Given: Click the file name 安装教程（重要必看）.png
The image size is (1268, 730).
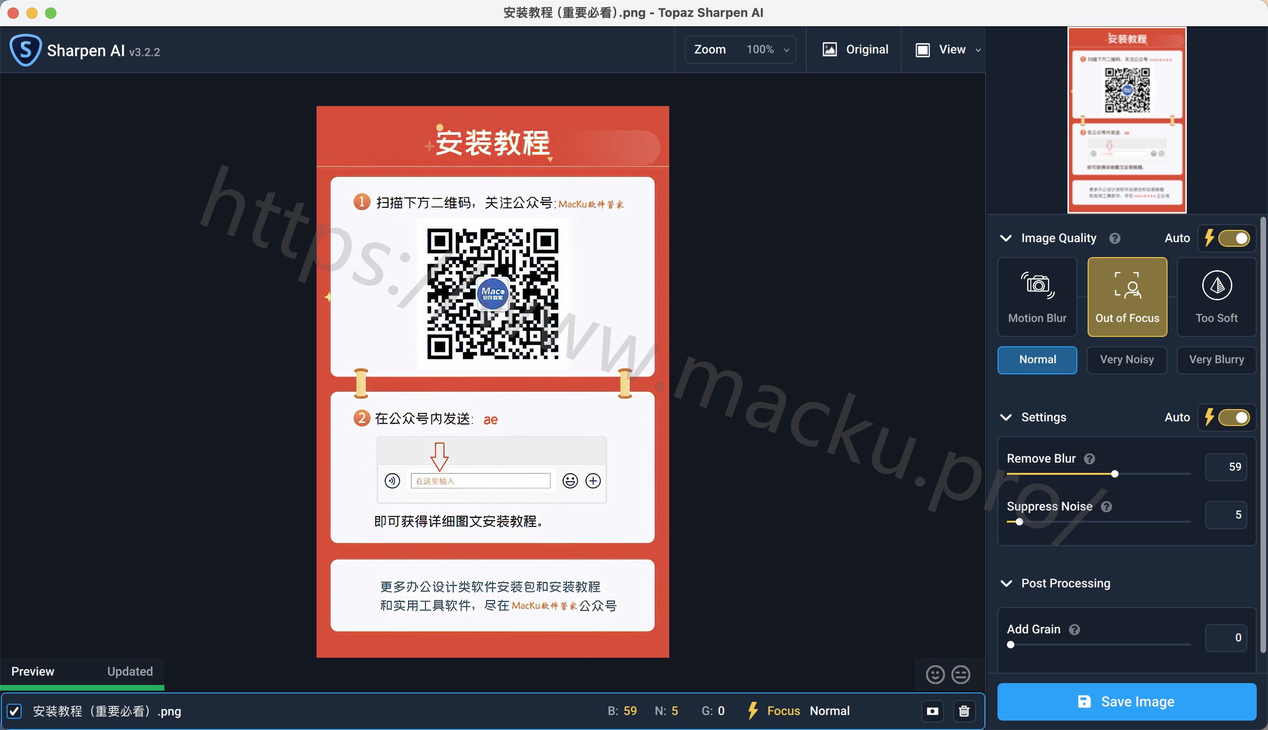Looking at the screenshot, I should click(x=107, y=711).
